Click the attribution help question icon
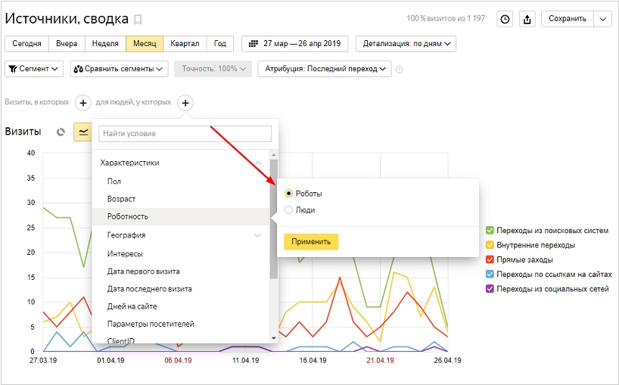The width and height of the screenshot is (619, 385). 399,70
